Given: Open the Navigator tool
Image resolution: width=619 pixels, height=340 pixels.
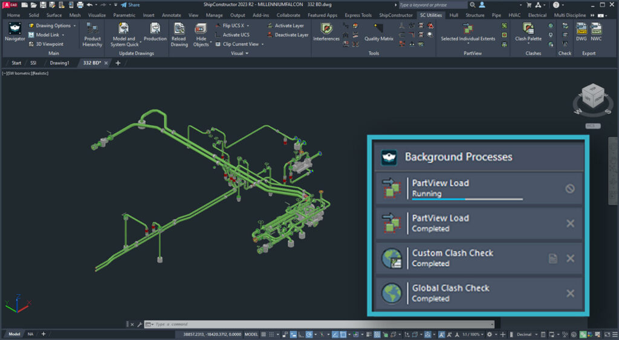Looking at the screenshot, I should pyautogui.click(x=15, y=32).
